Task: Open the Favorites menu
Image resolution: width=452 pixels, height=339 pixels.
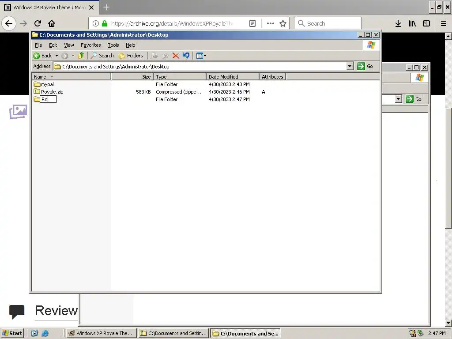Action: (91, 45)
